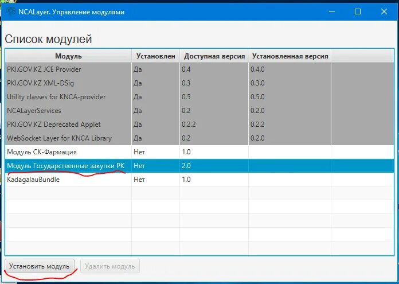Select WebSocket Layer for KNCA Library row

pyautogui.click(x=199, y=138)
